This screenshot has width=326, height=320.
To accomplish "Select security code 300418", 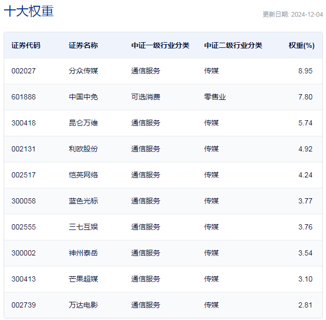I will coord(23,123).
